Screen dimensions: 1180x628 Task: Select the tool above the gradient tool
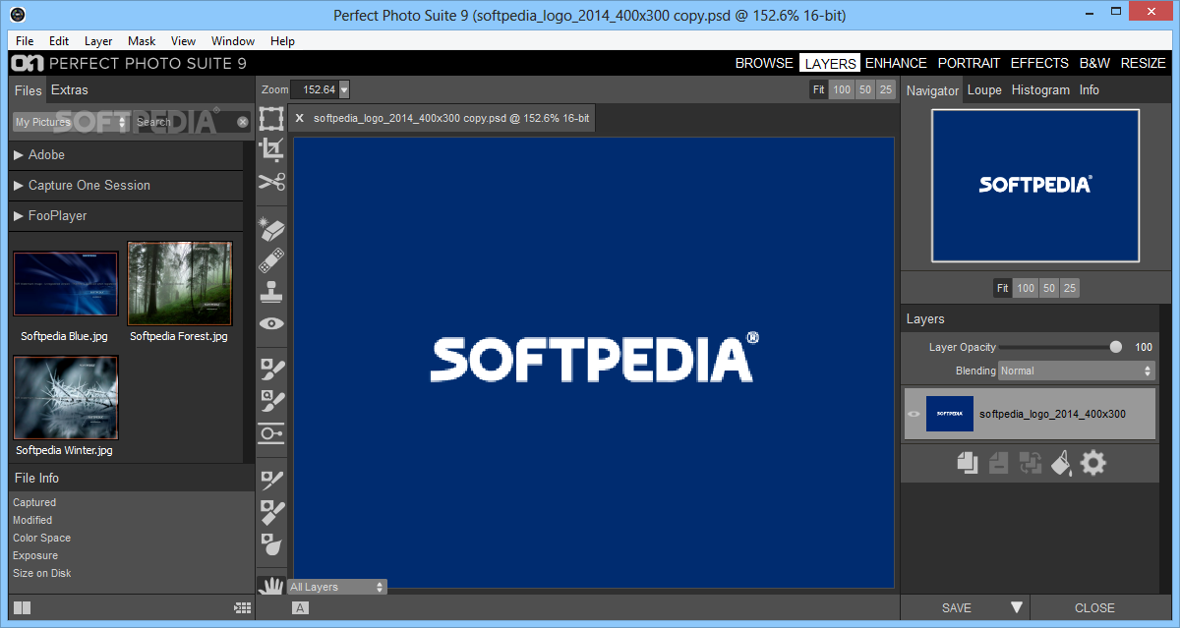[271, 402]
